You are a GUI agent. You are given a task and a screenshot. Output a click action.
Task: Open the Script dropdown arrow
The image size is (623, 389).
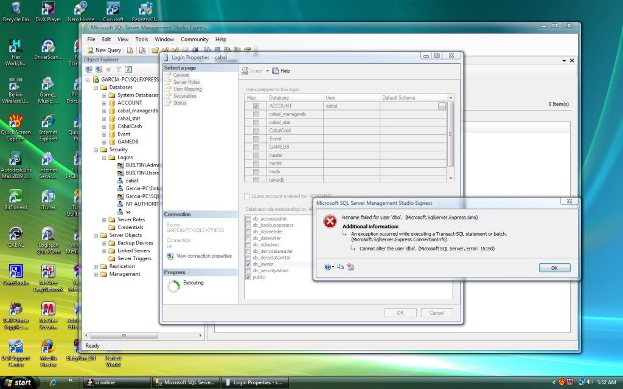coord(268,71)
